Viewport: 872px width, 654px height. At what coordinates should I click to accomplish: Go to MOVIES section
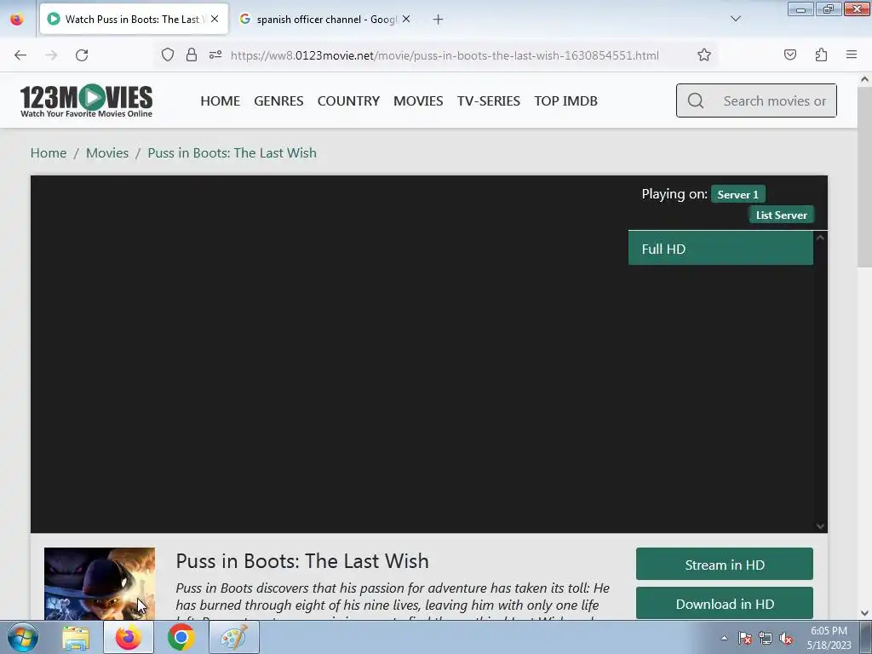418,100
